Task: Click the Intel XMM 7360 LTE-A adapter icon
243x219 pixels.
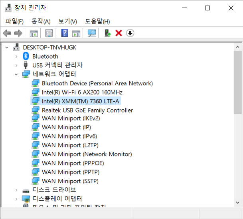Action: 36,101
